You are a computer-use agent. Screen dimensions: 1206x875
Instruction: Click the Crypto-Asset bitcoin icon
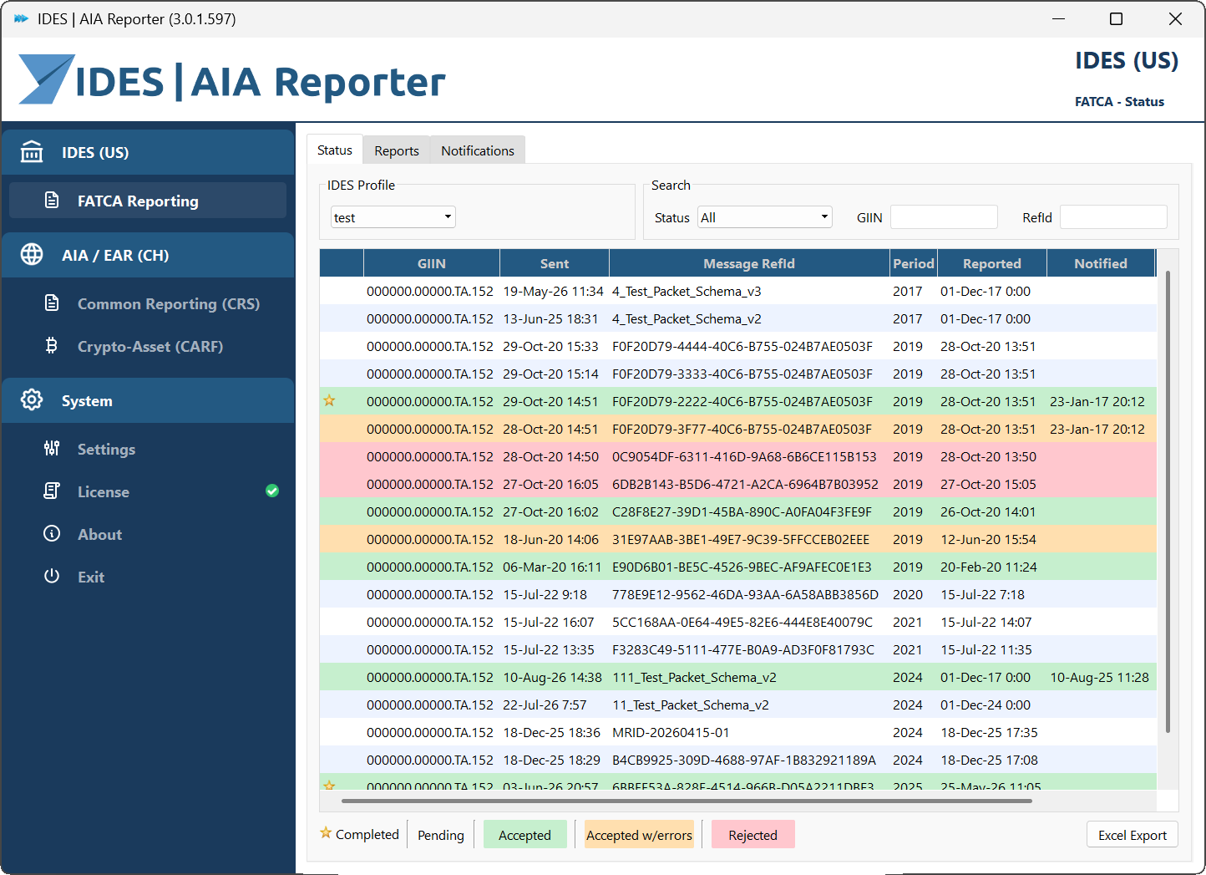[52, 346]
